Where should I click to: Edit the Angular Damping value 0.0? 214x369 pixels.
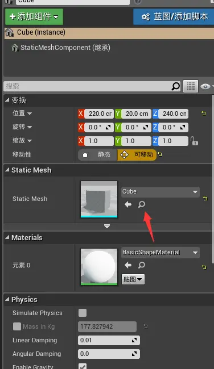pyautogui.click(x=109, y=354)
